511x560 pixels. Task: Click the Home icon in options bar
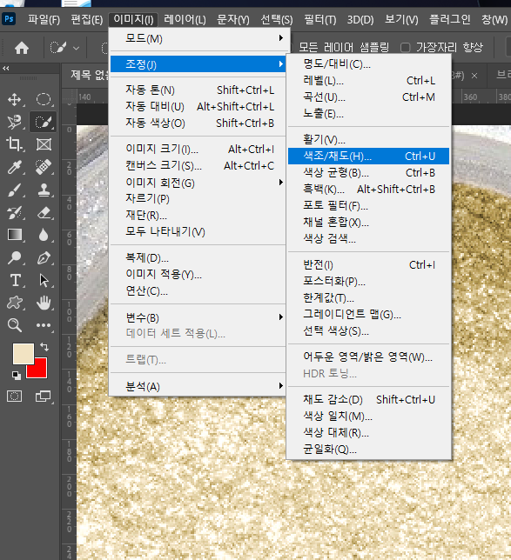coord(22,48)
